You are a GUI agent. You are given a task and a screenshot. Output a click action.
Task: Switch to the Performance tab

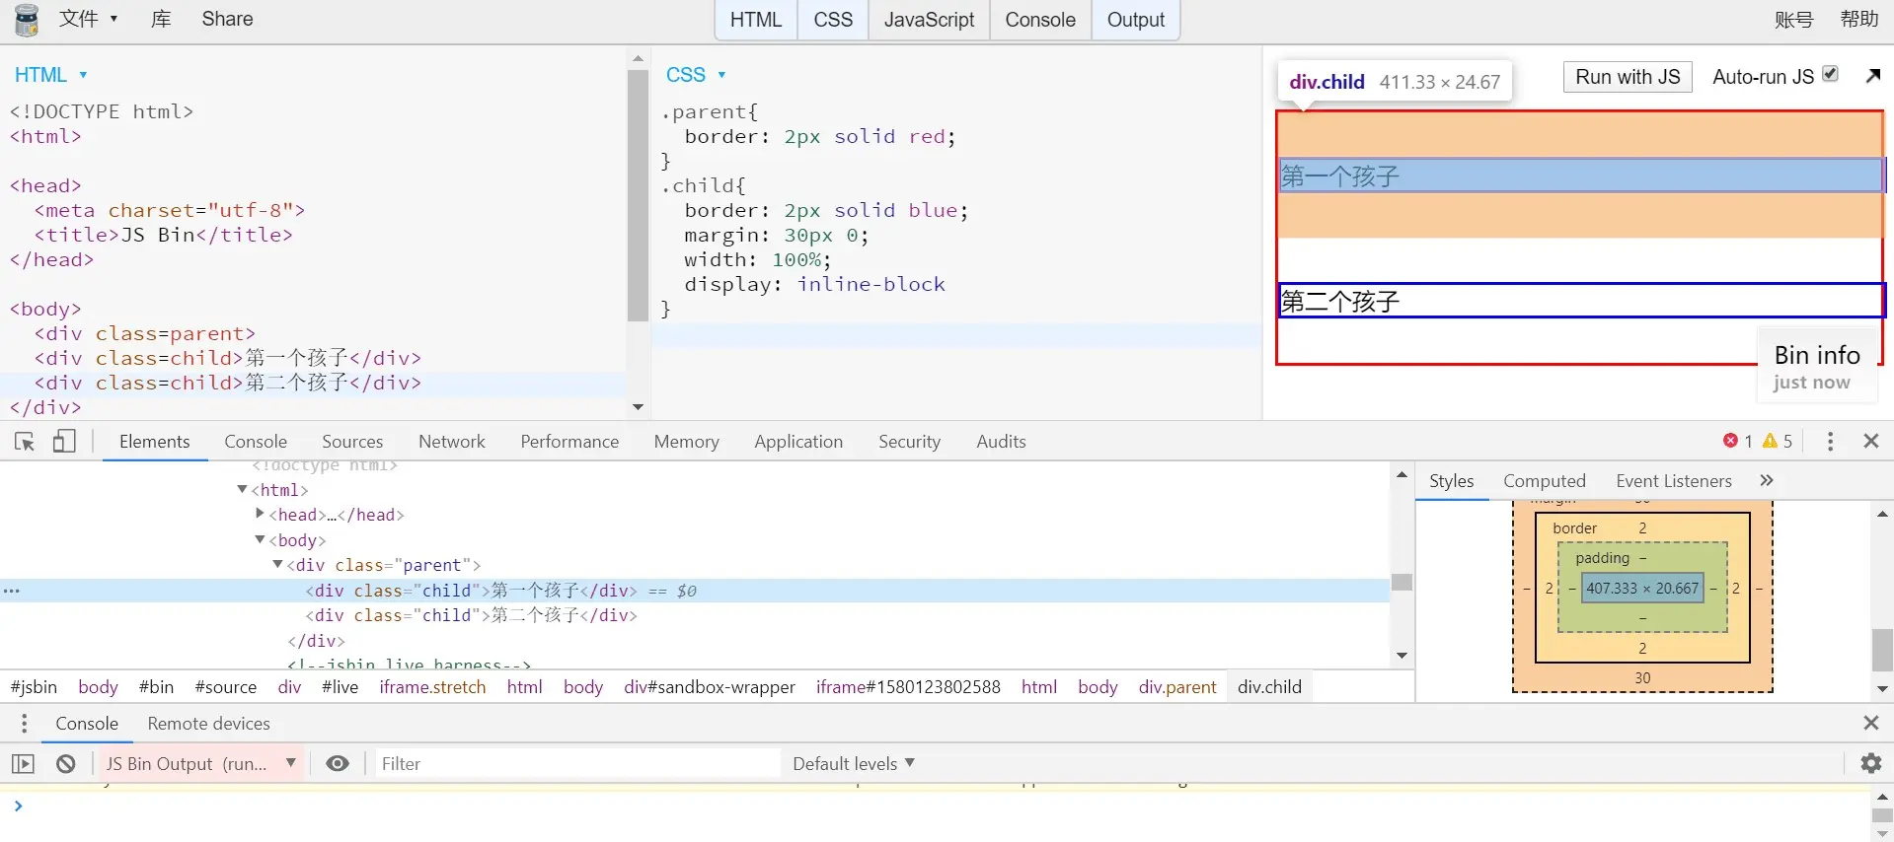(569, 442)
